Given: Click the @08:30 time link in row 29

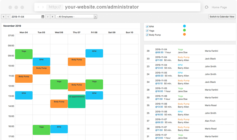Looking at the screenshot, I should [159, 52].
